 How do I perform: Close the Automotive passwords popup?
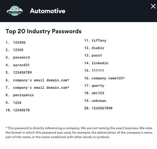pos(153,6)
